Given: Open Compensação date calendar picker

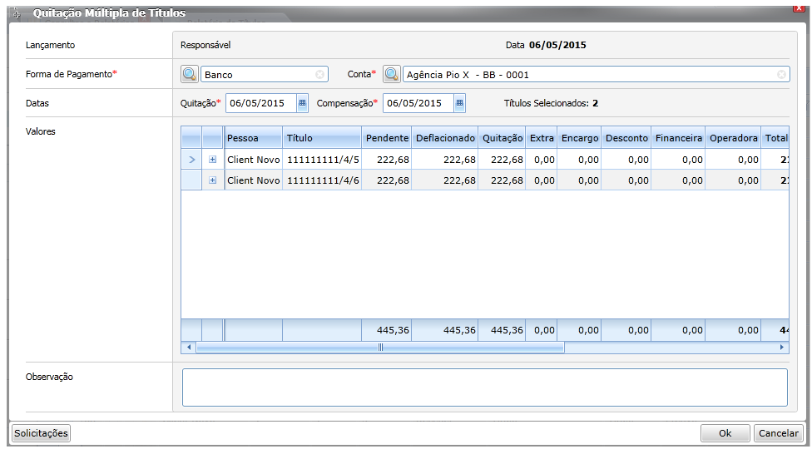Looking at the screenshot, I should tap(459, 103).
